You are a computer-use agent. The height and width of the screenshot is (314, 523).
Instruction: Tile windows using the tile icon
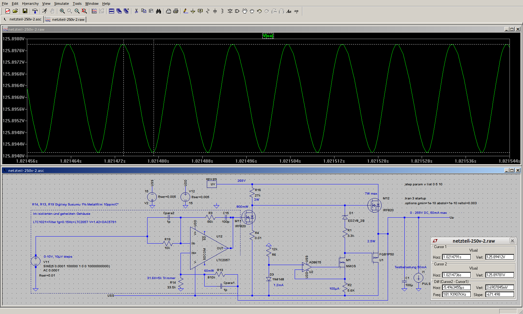[x=112, y=11]
